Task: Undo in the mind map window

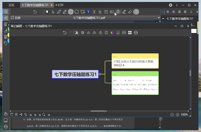Action: 65,33
